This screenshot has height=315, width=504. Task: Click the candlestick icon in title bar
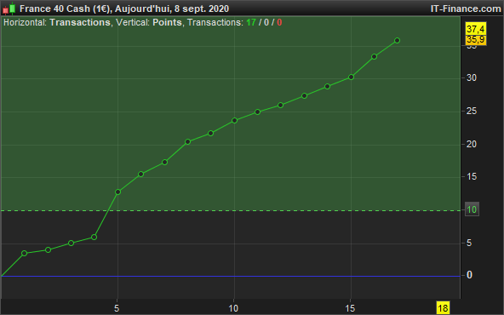(x=9, y=9)
